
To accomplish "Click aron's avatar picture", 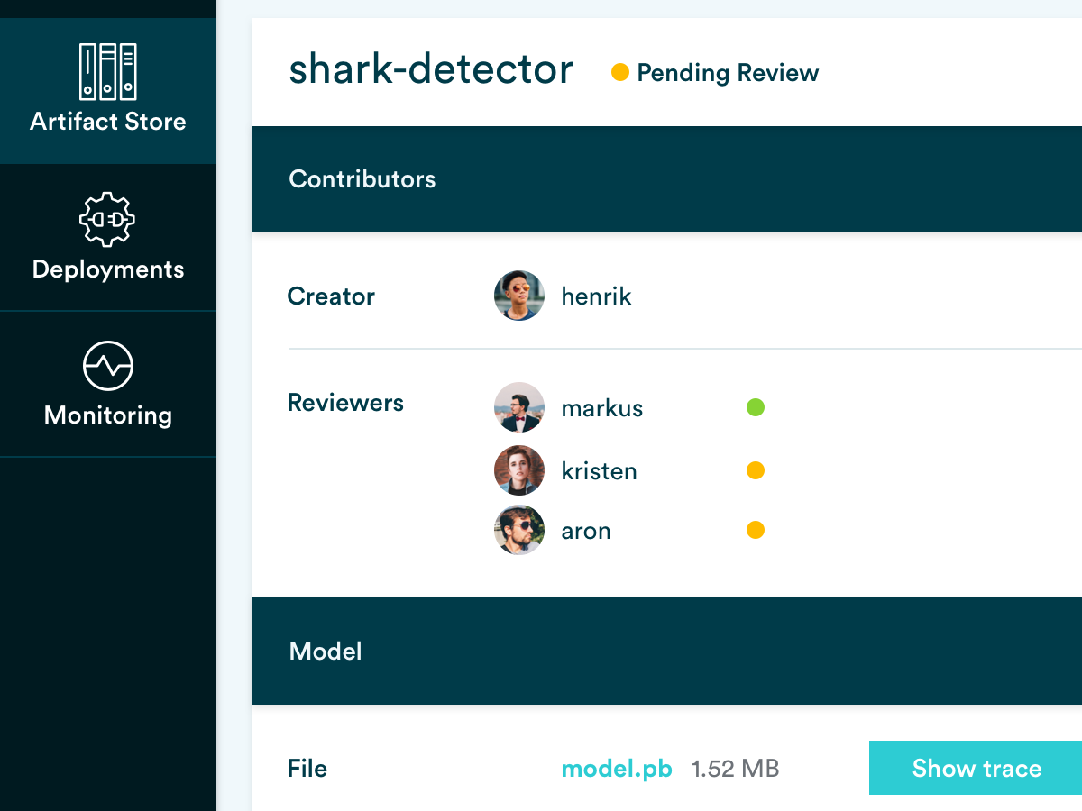I will click(x=519, y=530).
